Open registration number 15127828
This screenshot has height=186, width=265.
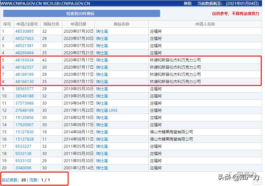point(25,139)
